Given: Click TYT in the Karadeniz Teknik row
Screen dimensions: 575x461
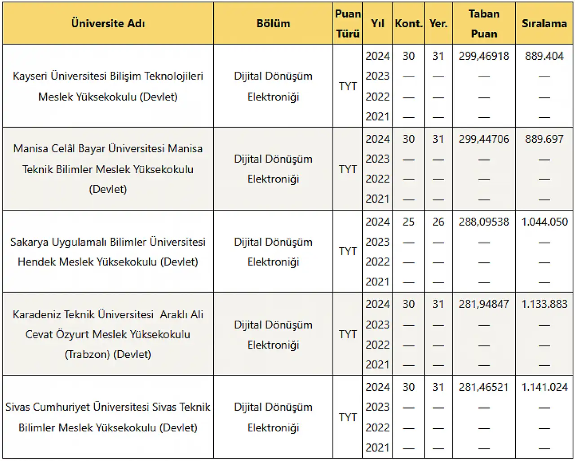Looking at the screenshot, I should pos(348,335).
